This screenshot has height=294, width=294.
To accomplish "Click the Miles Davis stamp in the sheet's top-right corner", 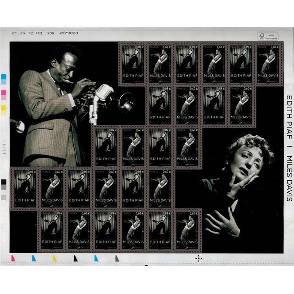I will pos(268,64).
